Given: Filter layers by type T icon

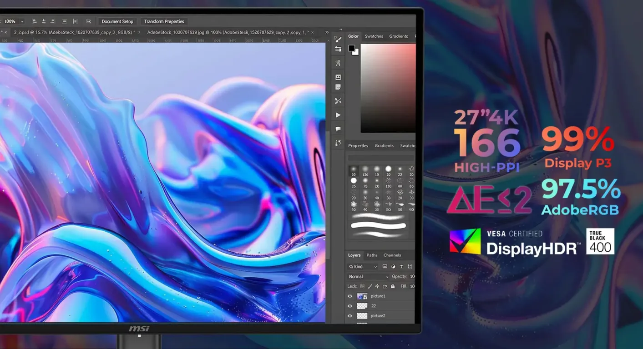Looking at the screenshot, I should pyautogui.click(x=401, y=267).
